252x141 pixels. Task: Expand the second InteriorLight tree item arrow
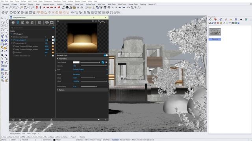[11, 43]
